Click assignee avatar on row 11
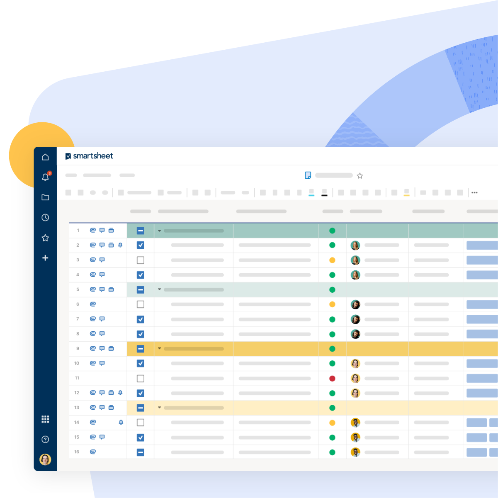Screen dimensions: 498x498 pos(355,378)
